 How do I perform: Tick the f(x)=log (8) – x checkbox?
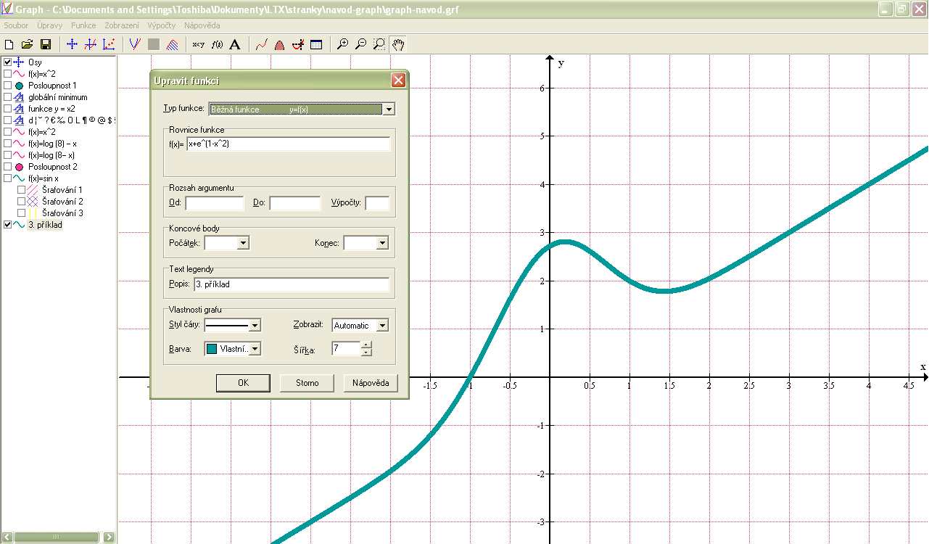click(x=7, y=144)
